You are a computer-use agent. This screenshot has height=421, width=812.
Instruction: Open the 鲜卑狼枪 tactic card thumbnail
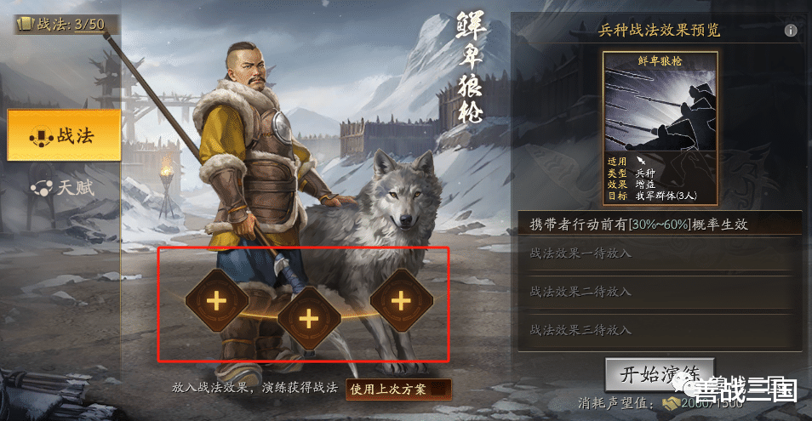660,128
